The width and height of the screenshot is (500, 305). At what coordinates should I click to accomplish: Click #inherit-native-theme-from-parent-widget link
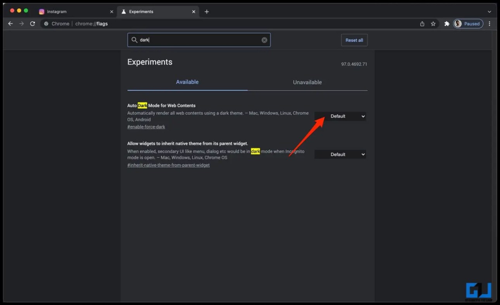tap(169, 165)
